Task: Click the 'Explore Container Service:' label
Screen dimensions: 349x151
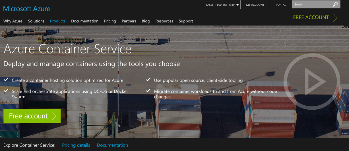Action: tap(29, 145)
